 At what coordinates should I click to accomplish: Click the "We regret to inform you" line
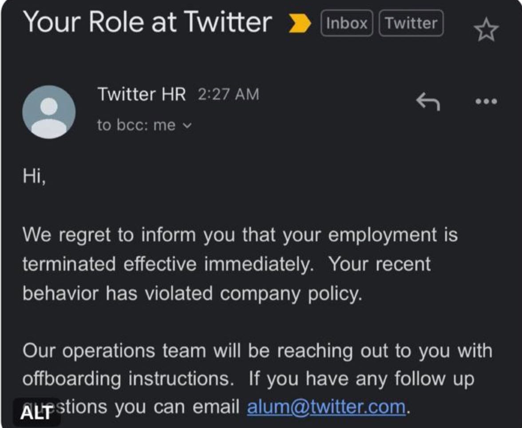[240, 235]
